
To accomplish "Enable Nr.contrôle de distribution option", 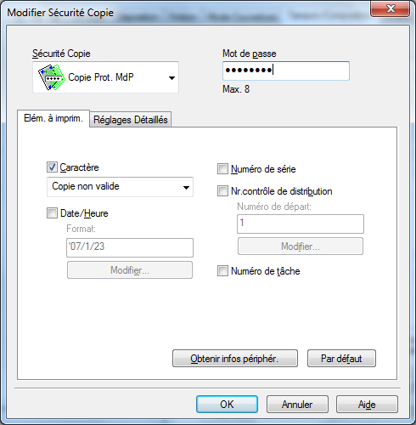I will (x=222, y=191).
